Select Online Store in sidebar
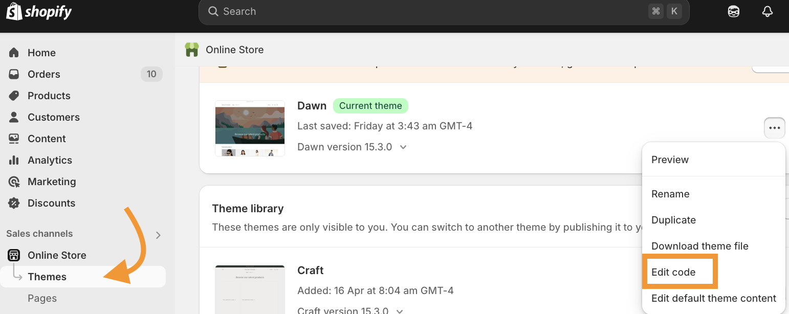 pyautogui.click(x=57, y=255)
